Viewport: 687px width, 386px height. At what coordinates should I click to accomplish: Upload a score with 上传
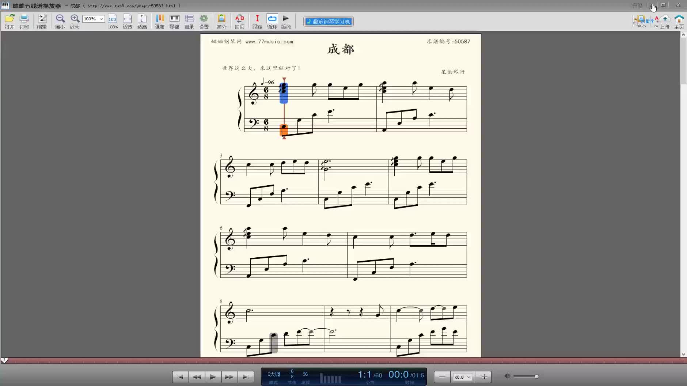click(665, 22)
